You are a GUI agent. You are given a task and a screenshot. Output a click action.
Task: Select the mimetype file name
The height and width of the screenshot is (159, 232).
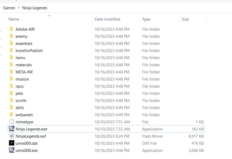(24, 122)
